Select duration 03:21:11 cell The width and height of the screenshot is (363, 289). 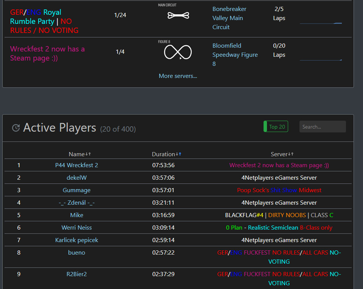tap(163, 203)
